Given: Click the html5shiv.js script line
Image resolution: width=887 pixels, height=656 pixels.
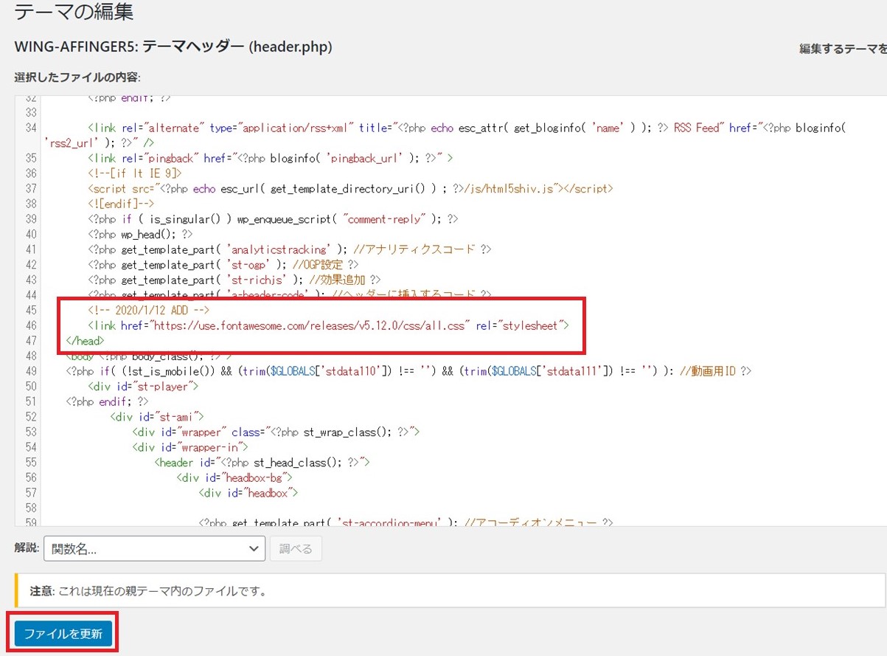Looking at the screenshot, I should [x=350, y=188].
